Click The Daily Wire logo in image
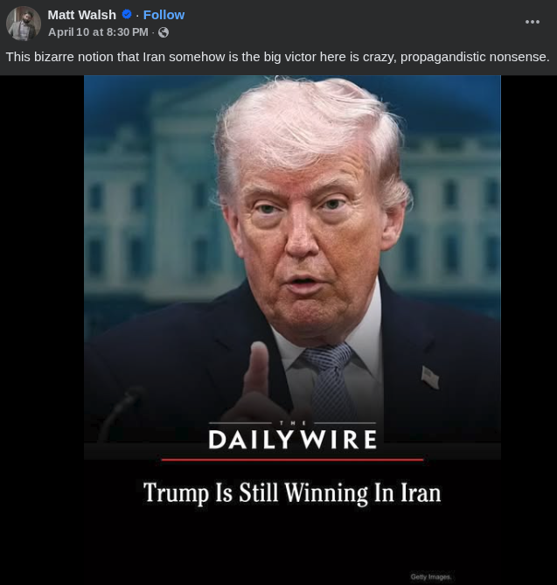 click(x=292, y=435)
